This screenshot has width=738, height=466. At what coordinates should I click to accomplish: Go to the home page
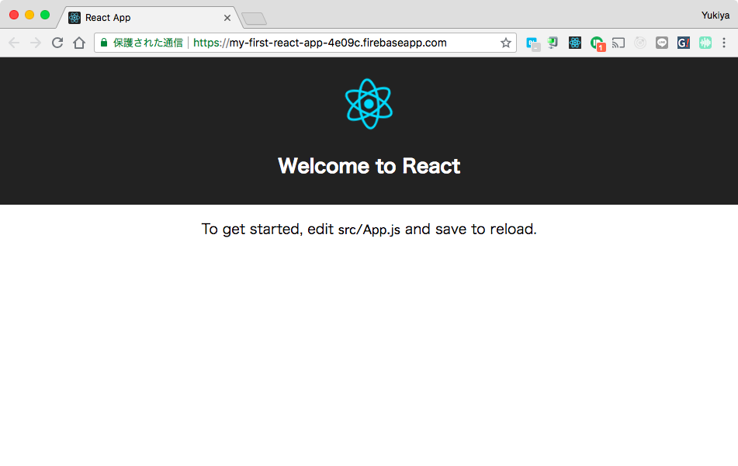tap(79, 43)
